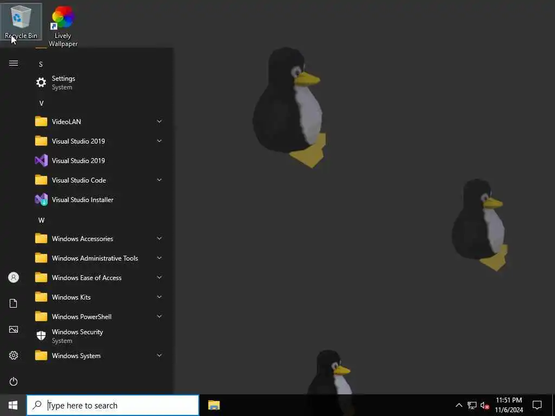Expand the VideoLAN folder
The image size is (555, 416).
(x=99, y=122)
